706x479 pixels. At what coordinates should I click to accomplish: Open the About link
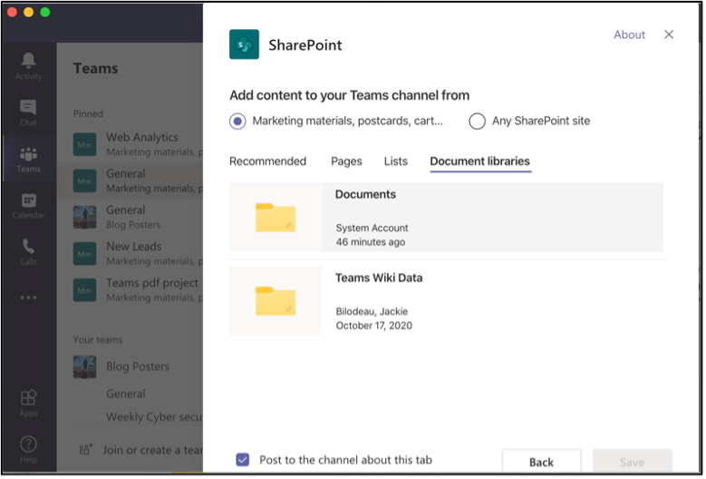pos(630,34)
